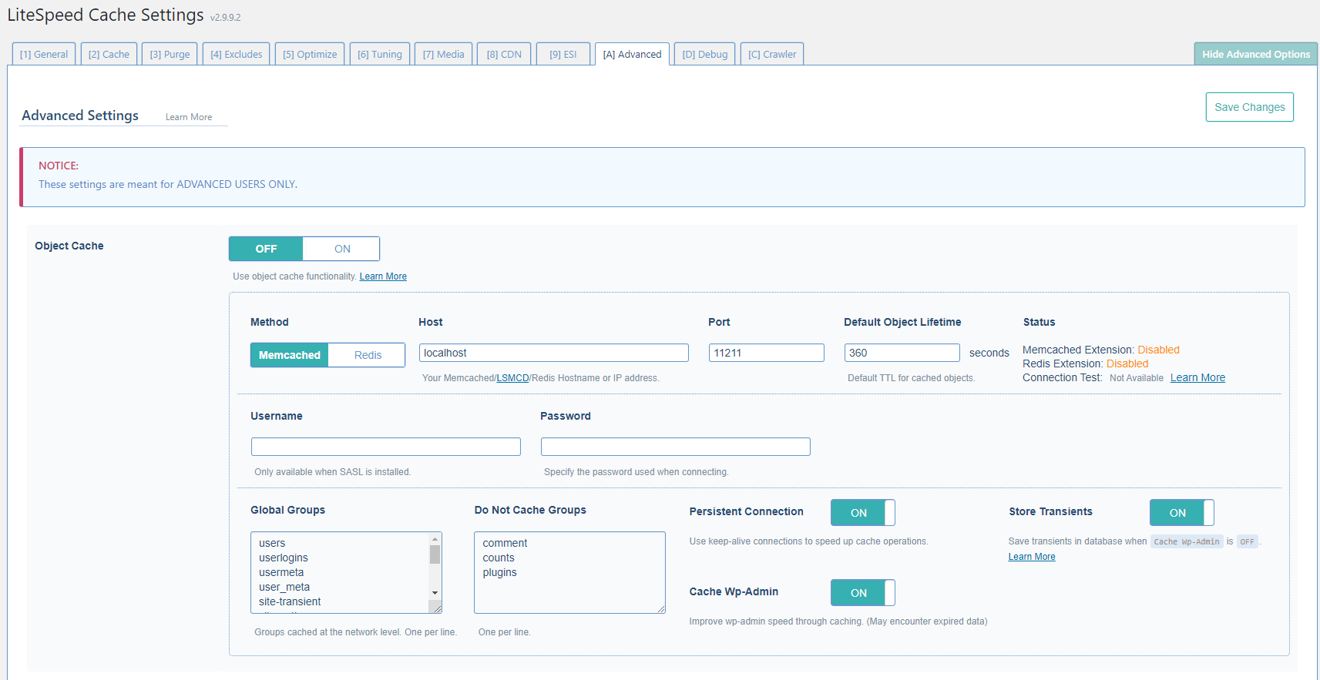Select the 'comment' line in Do Not Cache Groups
This screenshot has height=680, width=1320.
505,543
